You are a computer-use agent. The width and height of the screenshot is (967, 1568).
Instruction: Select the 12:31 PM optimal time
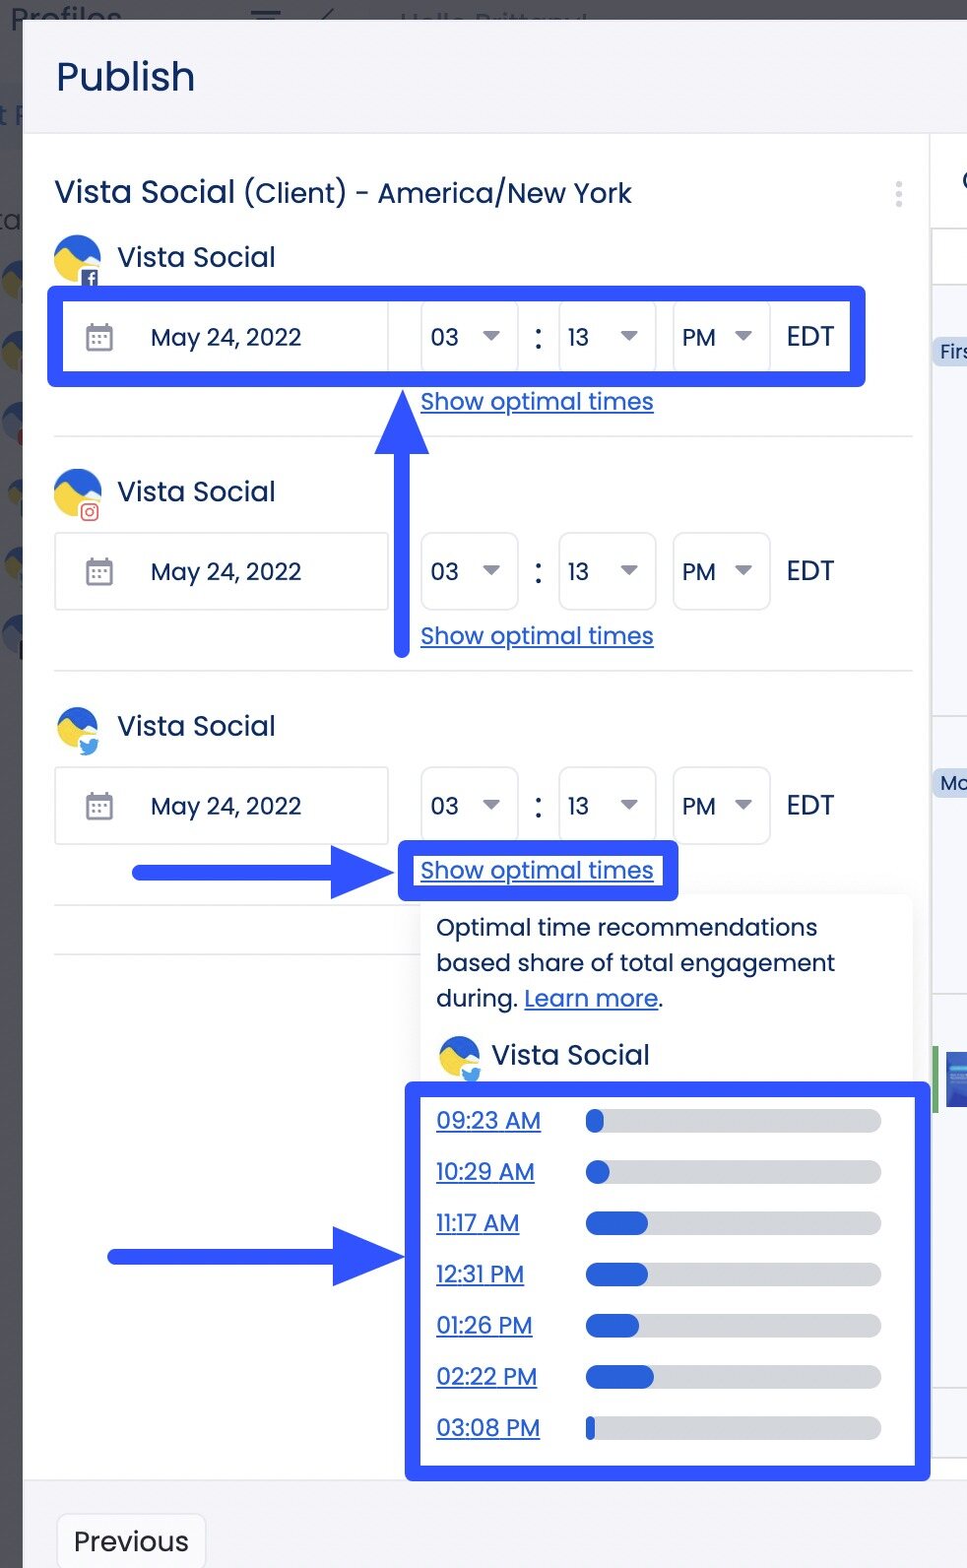point(481,1274)
